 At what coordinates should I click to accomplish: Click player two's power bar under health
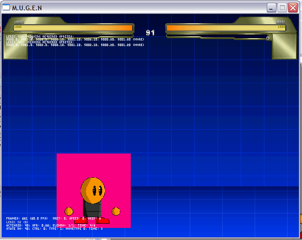point(218,36)
